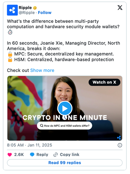The width and height of the screenshot is (130, 174).
Task: Open the Ripple profile avatar
Action: (x=12, y=10)
